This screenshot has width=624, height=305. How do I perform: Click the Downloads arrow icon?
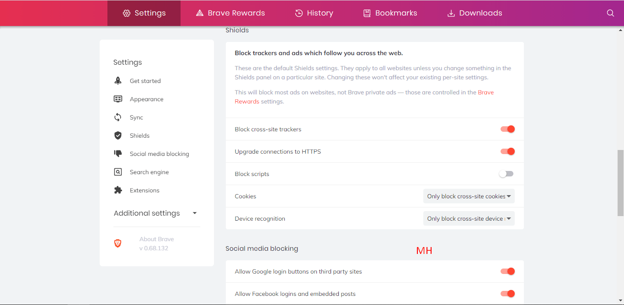pyautogui.click(x=451, y=13)
